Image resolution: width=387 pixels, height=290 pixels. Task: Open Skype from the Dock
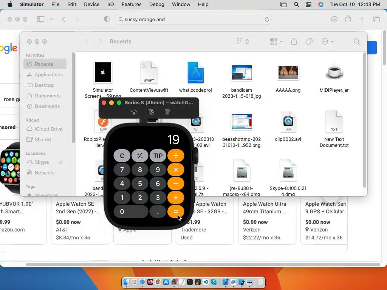point(214,282)
